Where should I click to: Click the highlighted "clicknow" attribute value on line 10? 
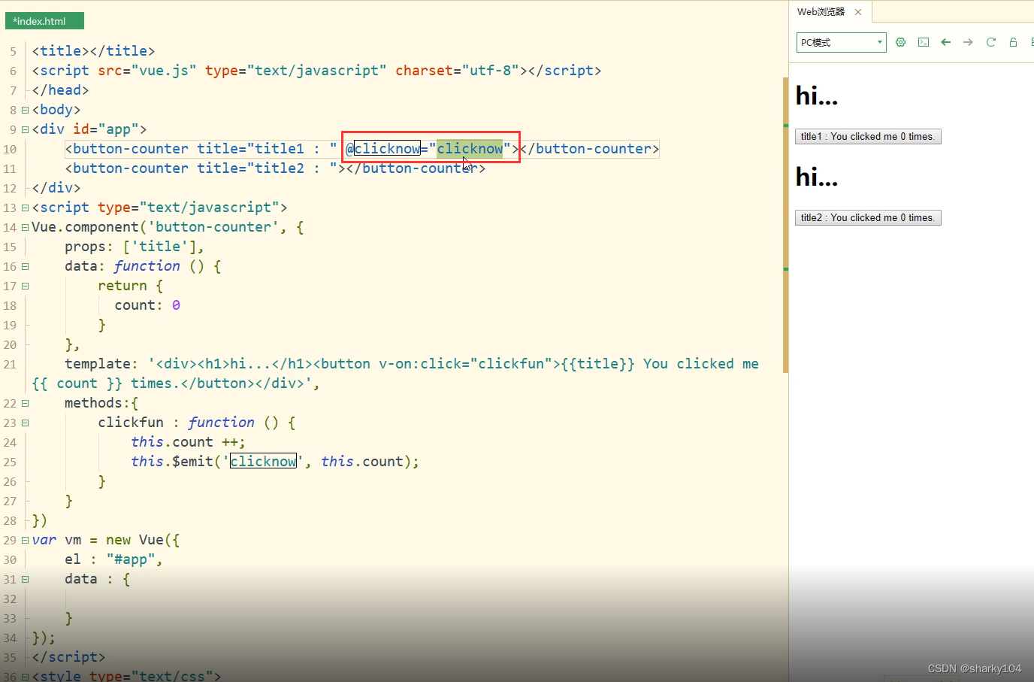pos(470,149)
